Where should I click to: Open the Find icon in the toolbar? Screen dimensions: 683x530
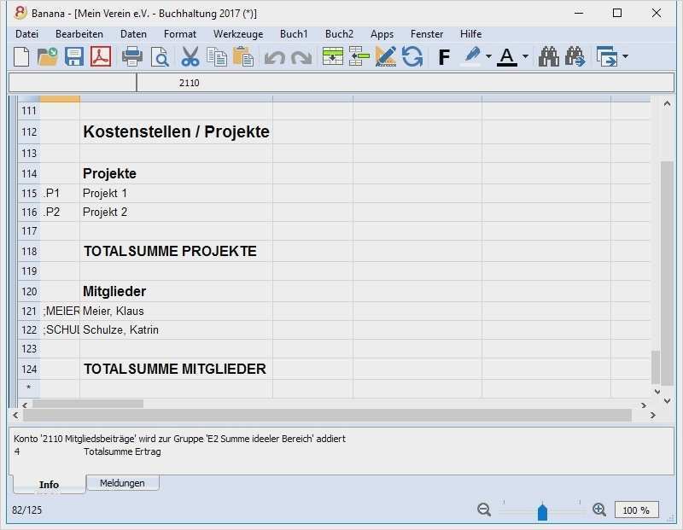(549, 56)
